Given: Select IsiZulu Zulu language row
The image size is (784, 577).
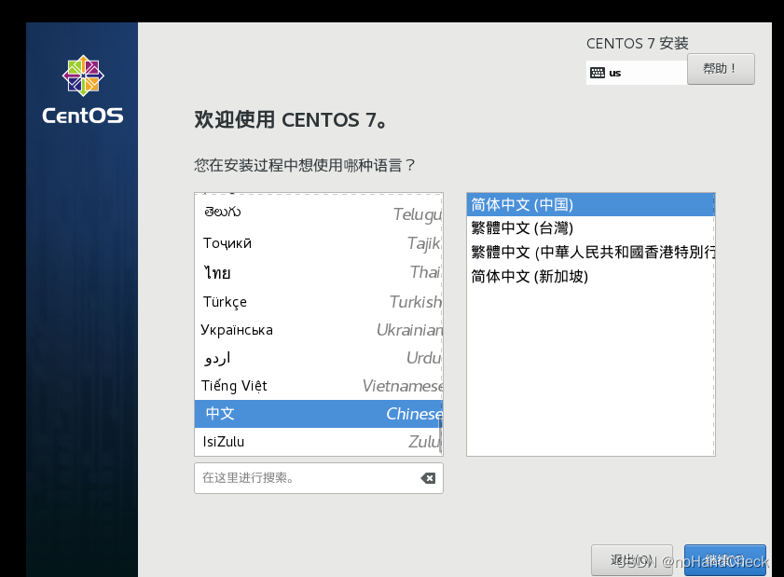Looking at the screenshot, I should coord(319,442).
